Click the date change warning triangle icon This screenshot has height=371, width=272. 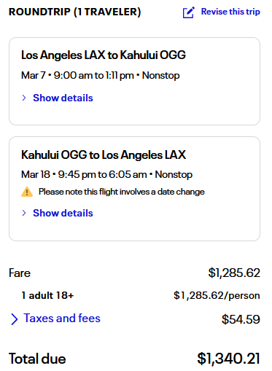click(27, 192)
